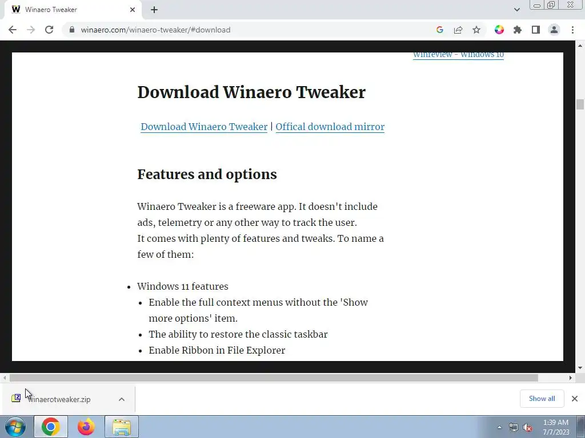Close the downloads bar

[x=575, y=399]
